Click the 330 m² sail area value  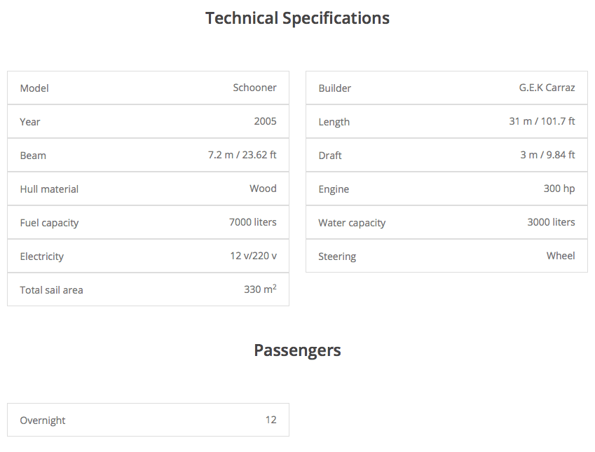[259, 289]
